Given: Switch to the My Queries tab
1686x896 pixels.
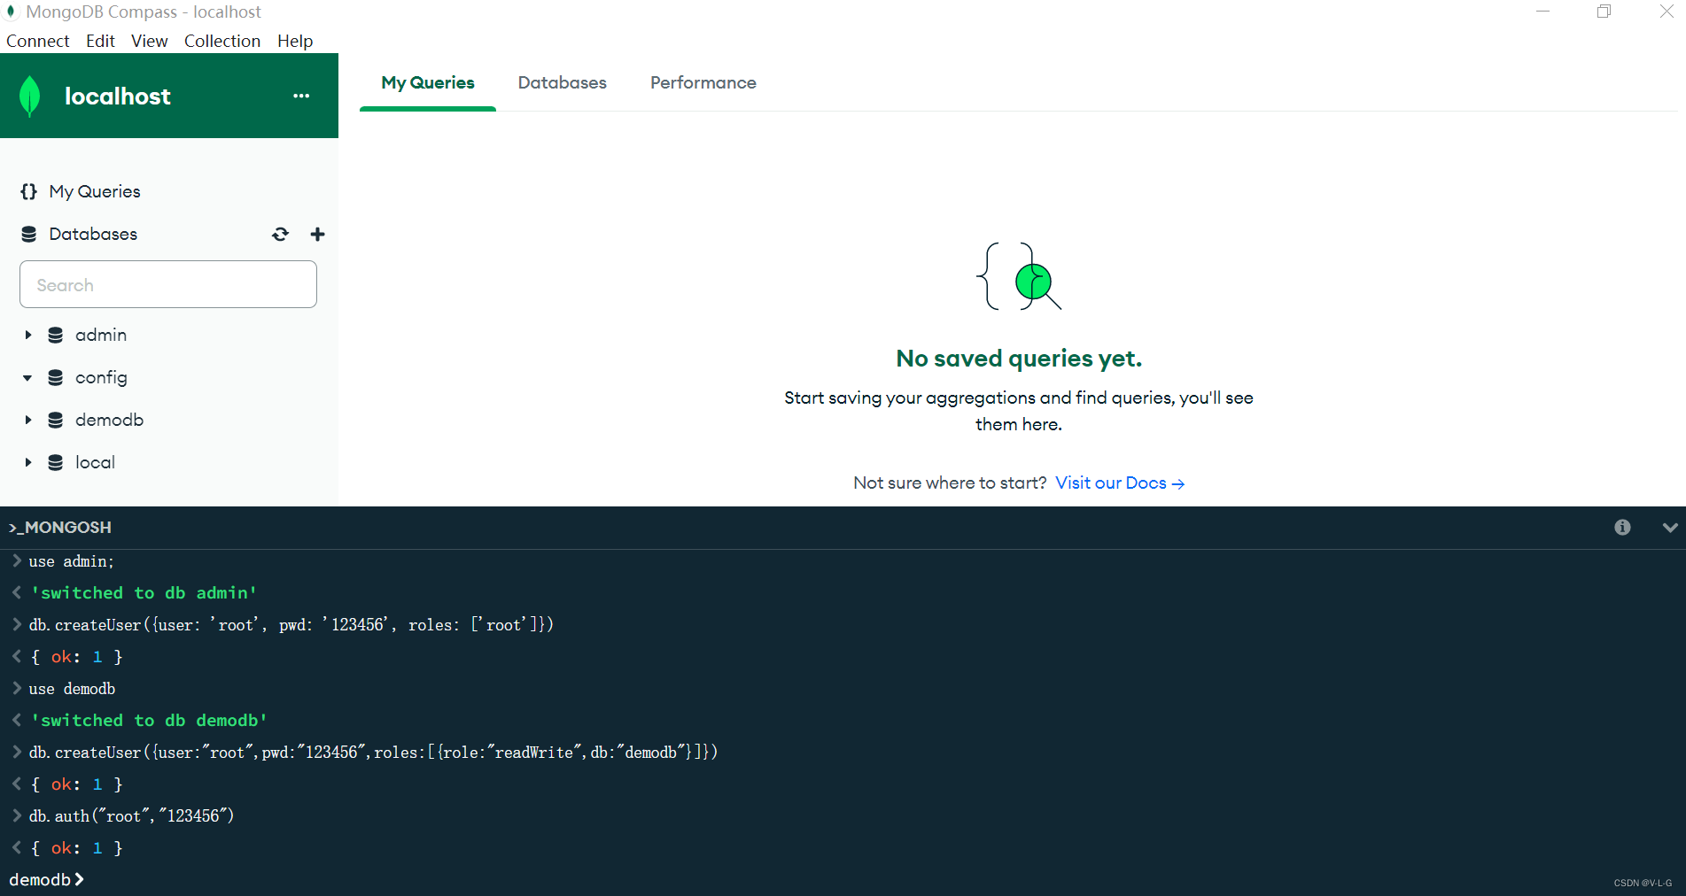Looking at the screenshot, I should point(428,82).
